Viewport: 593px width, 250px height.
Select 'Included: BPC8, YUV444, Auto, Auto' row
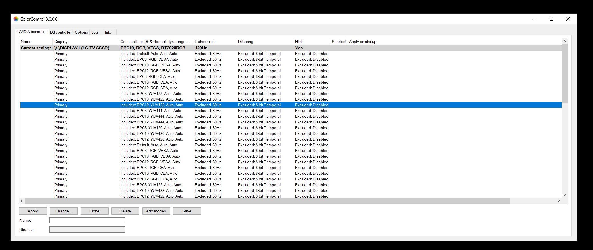[291, 111]
